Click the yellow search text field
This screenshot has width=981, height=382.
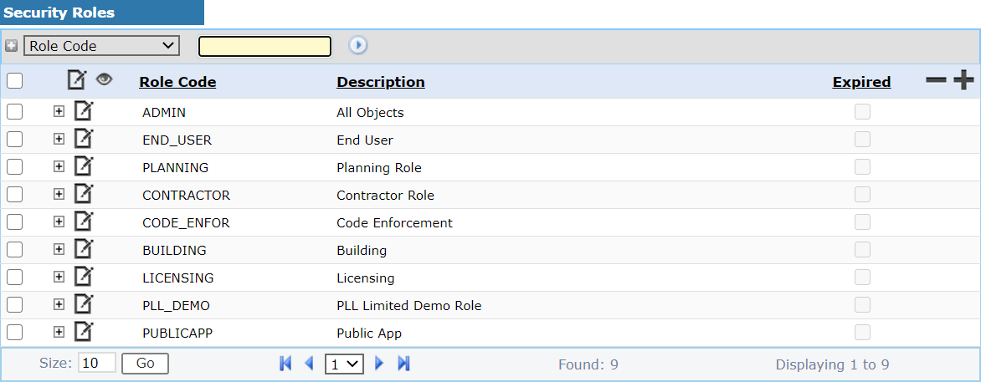coord(265,46)
